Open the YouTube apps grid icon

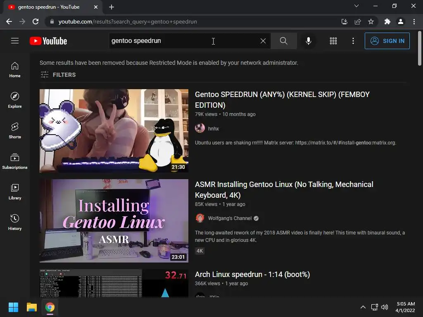pyautogui.click(x=333, y=41)
